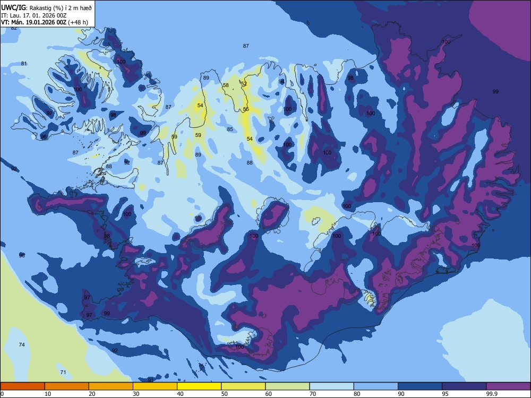Choose the purple legend swatch above 99.9
The height and width of the screenshot is (398, 531).
click(x=508, y=386)
